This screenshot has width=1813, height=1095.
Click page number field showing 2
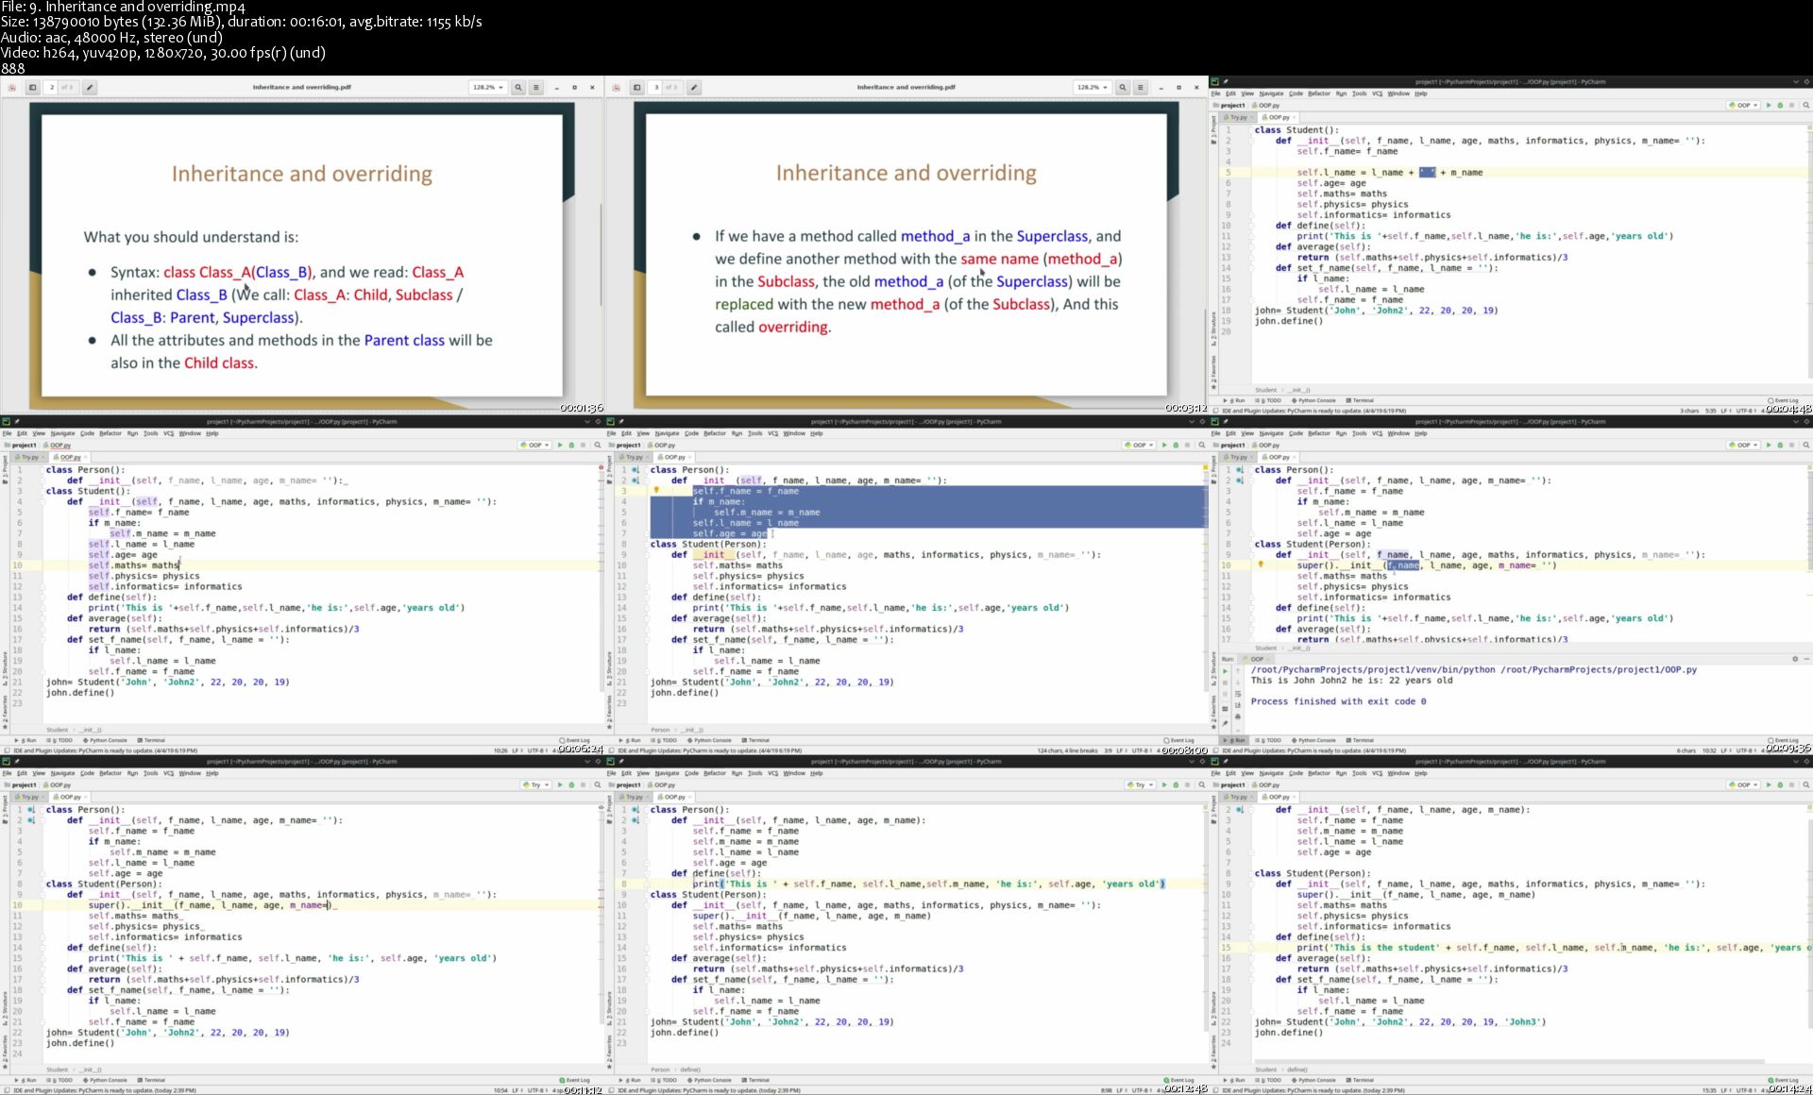53,87
